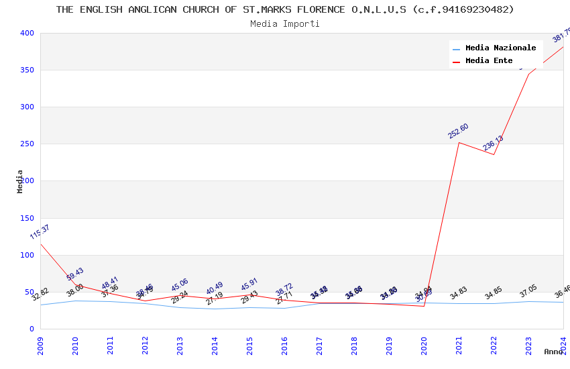Click the 34.85 national average label
The width and height of the screenshot is (570, 369).
click(x=494, y=293)
